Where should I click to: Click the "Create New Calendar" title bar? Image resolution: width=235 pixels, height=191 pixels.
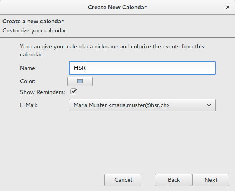pyautogui.click(x=117, y=7)
